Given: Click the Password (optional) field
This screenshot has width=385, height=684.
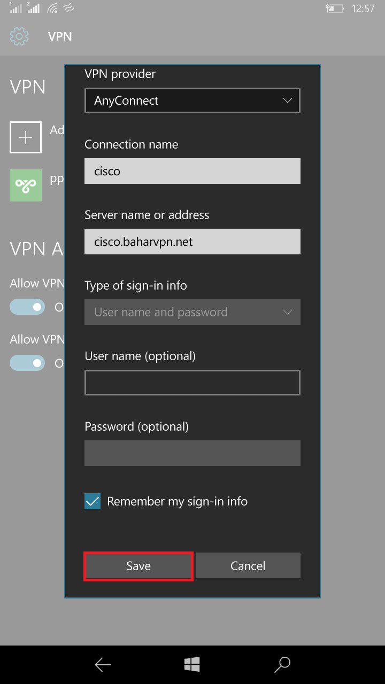Looking at the screenshot, I should (x=192, y=453).
